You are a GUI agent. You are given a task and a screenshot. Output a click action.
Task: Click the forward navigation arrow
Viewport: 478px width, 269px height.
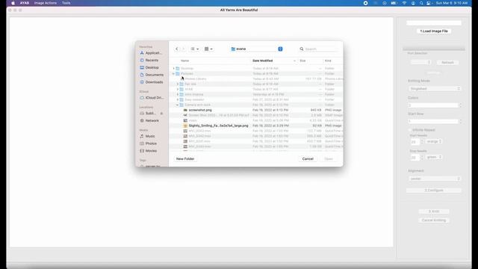pyautogui.click(x=184, y=49)
